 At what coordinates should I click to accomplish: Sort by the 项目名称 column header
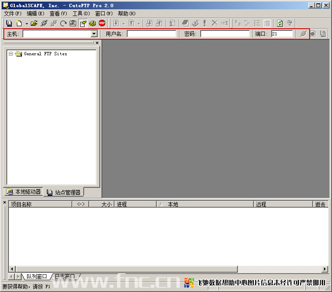(40, 204)
